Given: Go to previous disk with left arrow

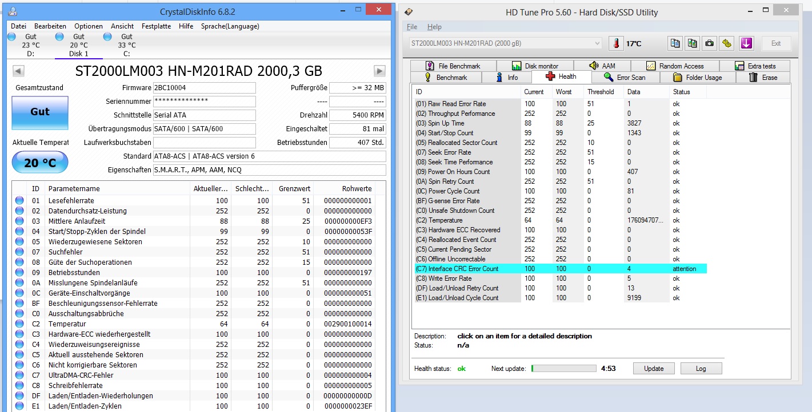Looking at the screenshot, I should coord(18,71).
